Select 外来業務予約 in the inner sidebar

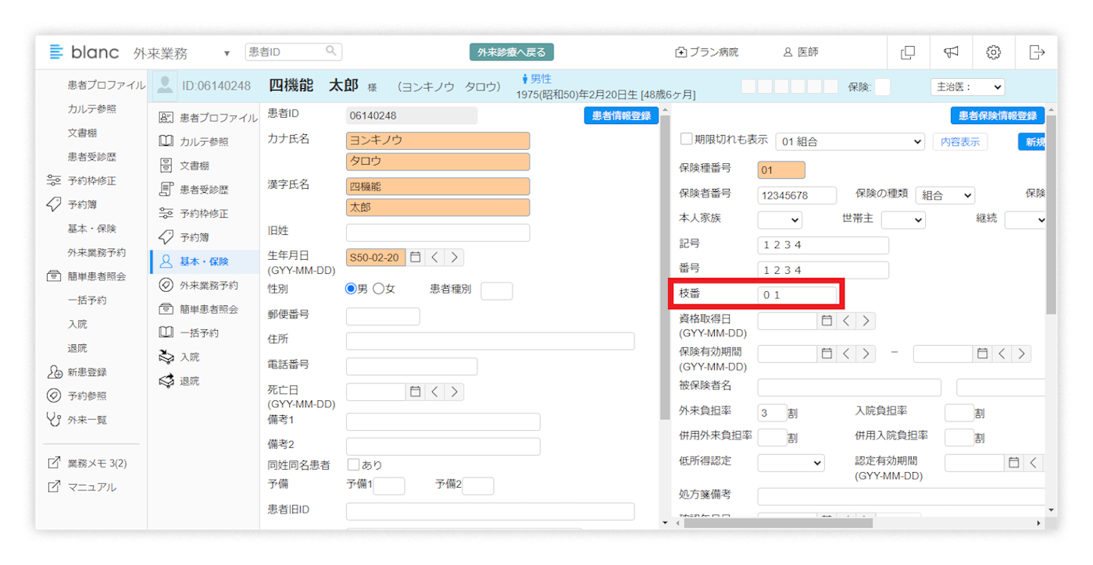pos(208,286)
